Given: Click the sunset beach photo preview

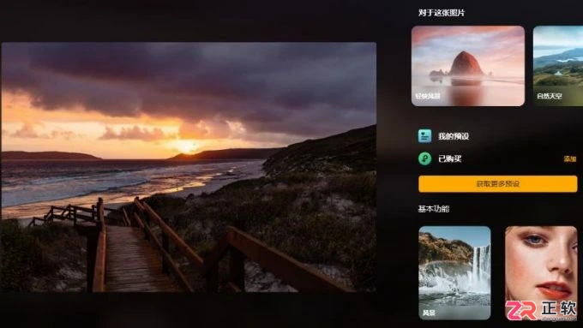Looking at the screenshot, I should coord(189,167).
